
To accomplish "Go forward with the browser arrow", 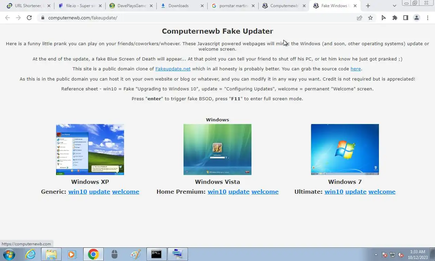I will 18,18.
